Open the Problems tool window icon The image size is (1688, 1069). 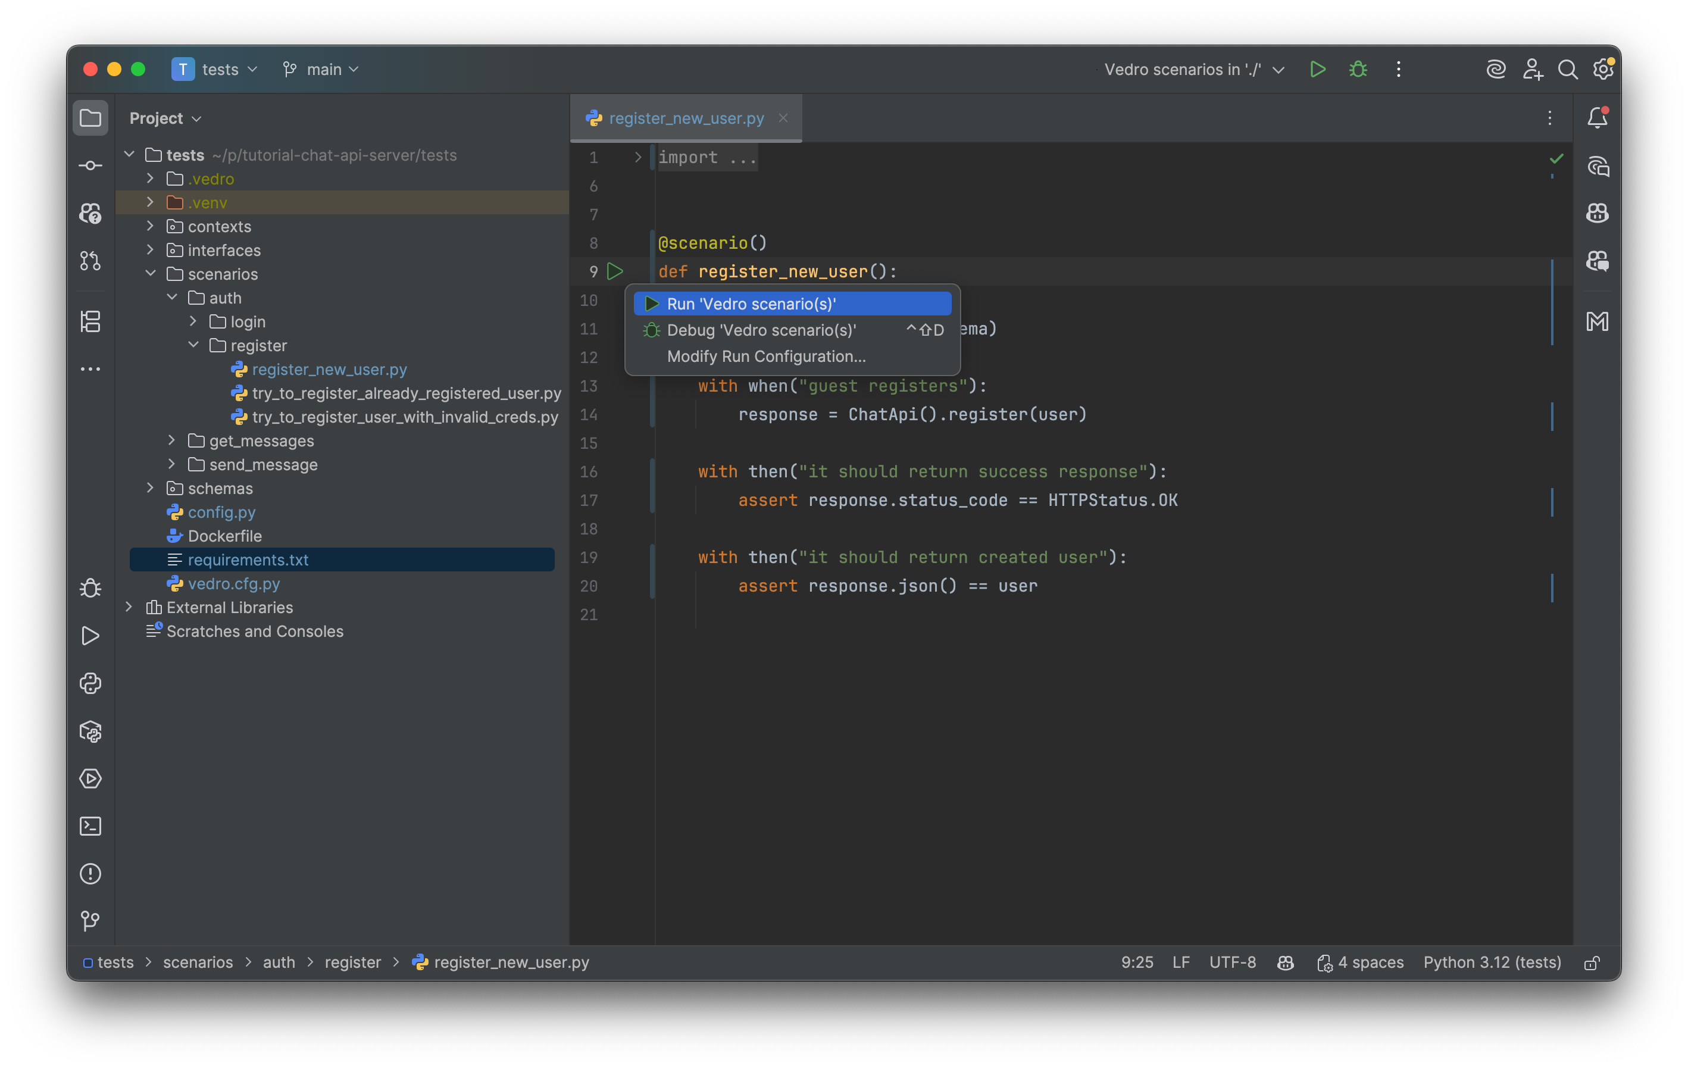click(x=90, y=874)
